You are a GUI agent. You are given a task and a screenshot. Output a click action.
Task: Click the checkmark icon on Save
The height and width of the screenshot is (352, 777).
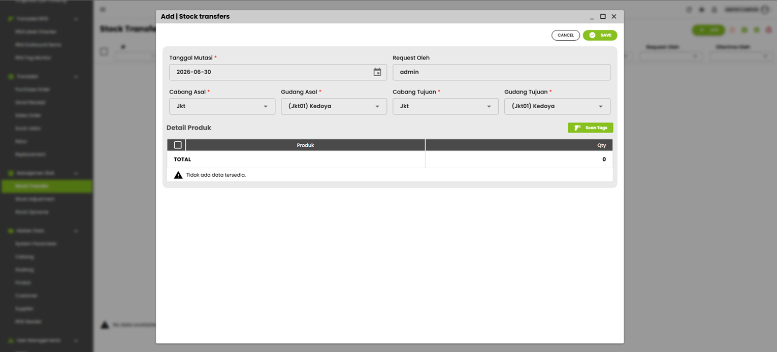coord(592,35)
